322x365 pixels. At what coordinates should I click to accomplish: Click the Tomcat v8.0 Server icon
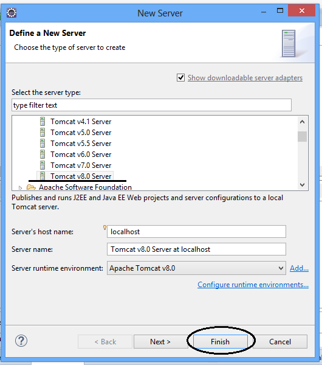pos(43,176)
